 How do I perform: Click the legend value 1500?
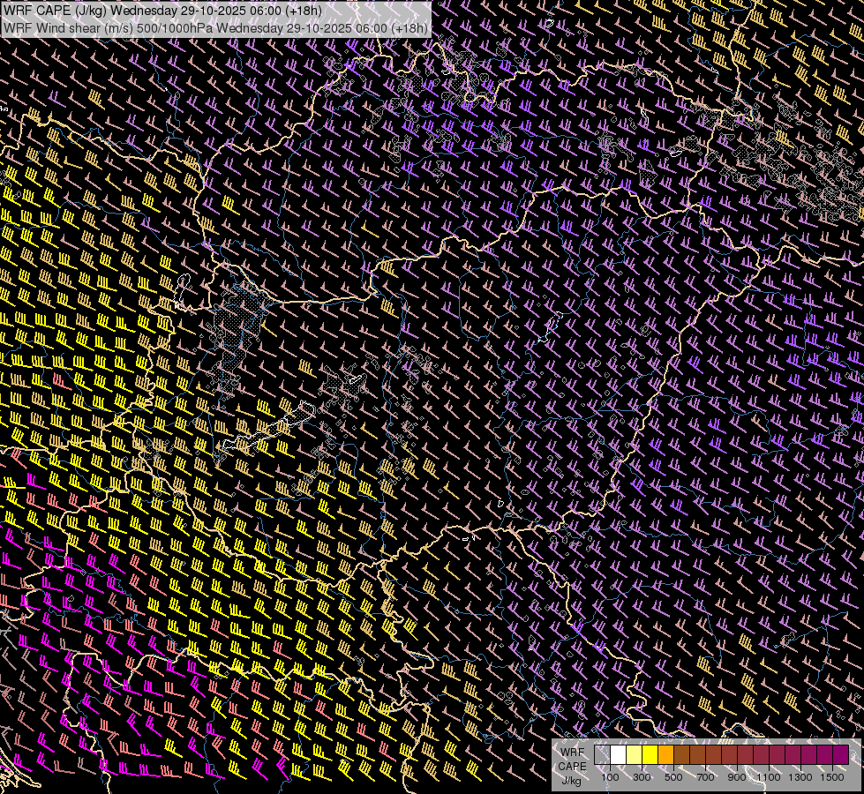click(832, 777)
